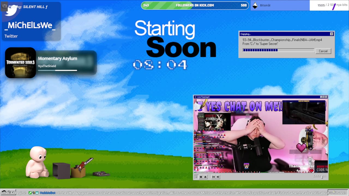Screen dimensions: 349x196
Task: Click the 'Playing: SILENT HILL f' text
Action: click(28, 7)
